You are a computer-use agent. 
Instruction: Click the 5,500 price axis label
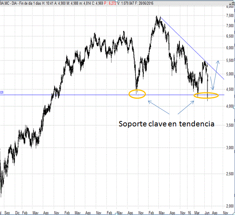tap(230, 61)
